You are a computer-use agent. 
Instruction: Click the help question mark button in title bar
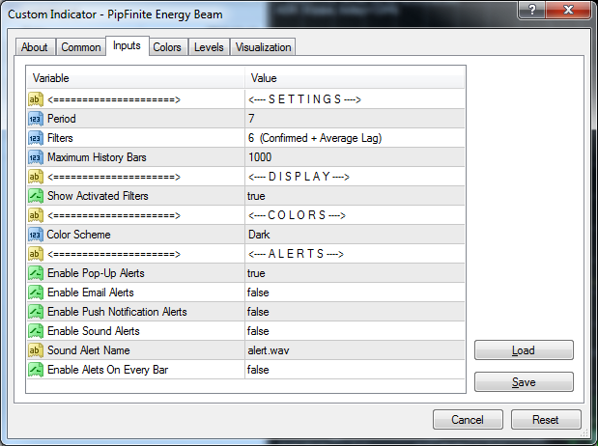click(x=528, y=10)
